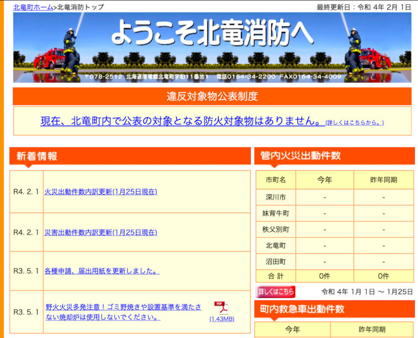Open the 火災出動件数内訳更新 news link
418x338 pixels.
click(x=101, y=192)
